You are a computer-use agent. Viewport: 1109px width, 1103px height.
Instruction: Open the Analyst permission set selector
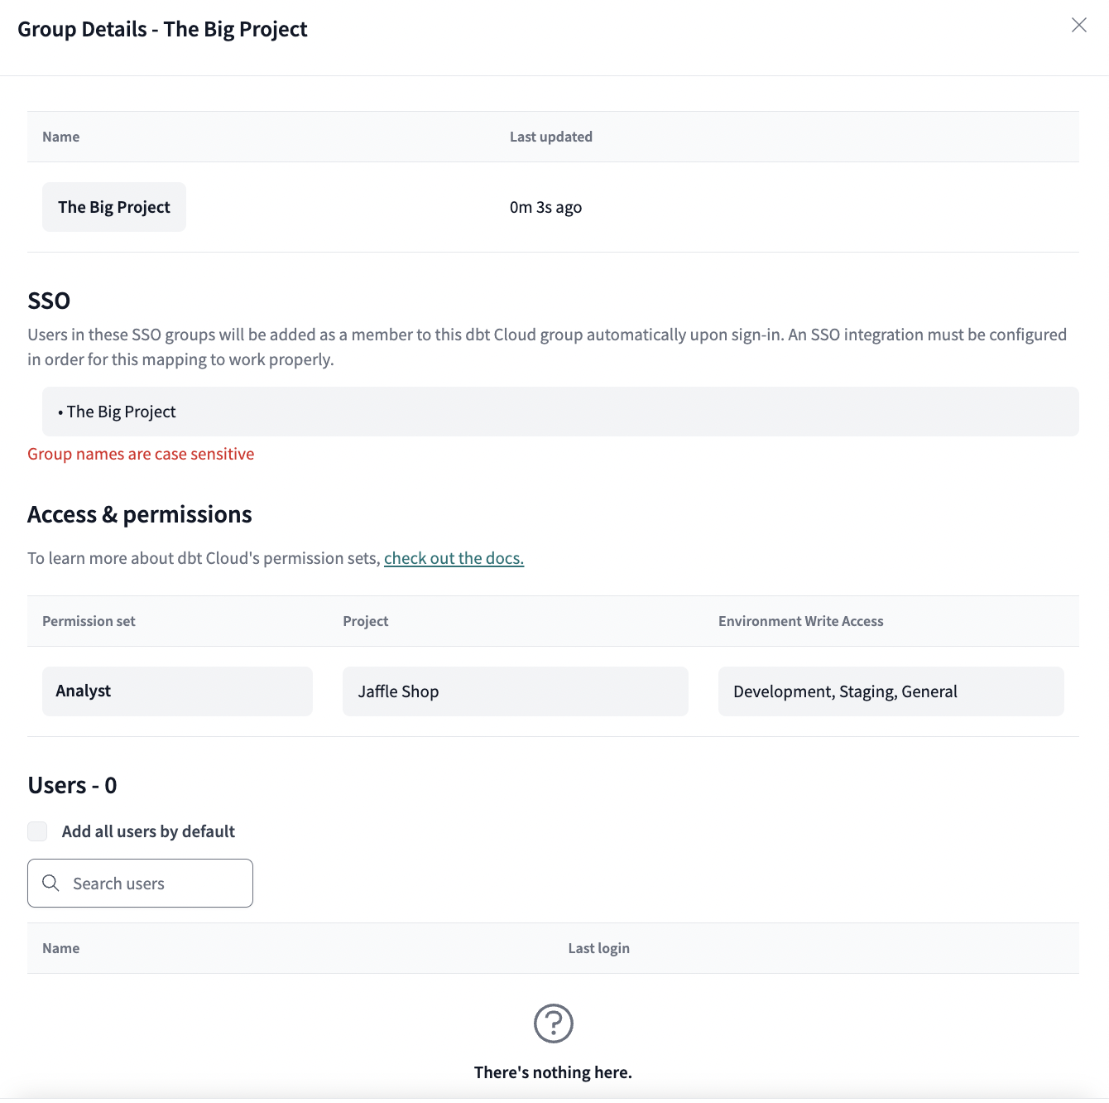point(177,691)
